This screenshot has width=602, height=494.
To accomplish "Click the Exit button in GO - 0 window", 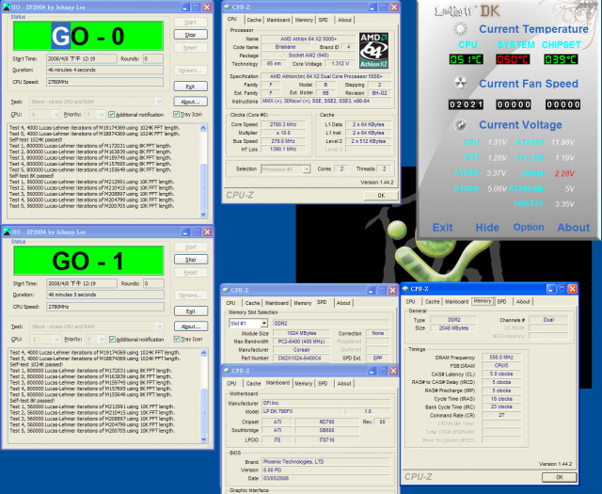I will pyautogui.click(x=190, y=87).
